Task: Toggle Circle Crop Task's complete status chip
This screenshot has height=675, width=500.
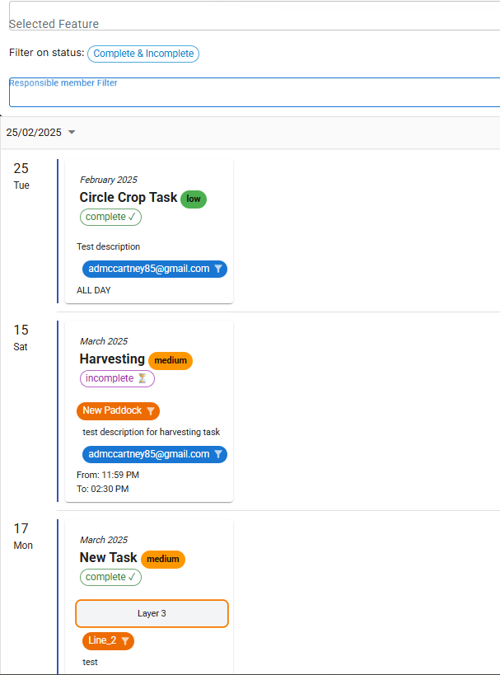Action: click(110, 217)
